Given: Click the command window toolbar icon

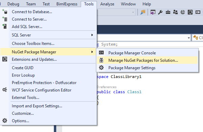Looking at the screenshot, I should pos(198,12).
